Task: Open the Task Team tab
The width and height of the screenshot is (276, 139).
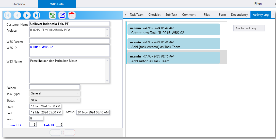Action: pyautogui.click(x=137, y=15)
